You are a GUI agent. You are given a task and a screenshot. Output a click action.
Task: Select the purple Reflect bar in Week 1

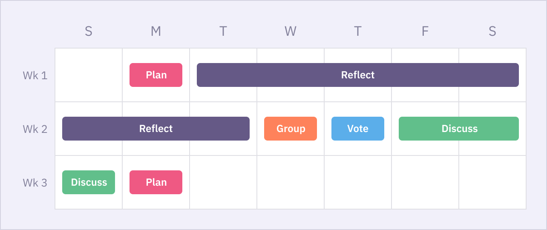coord(357,75)
